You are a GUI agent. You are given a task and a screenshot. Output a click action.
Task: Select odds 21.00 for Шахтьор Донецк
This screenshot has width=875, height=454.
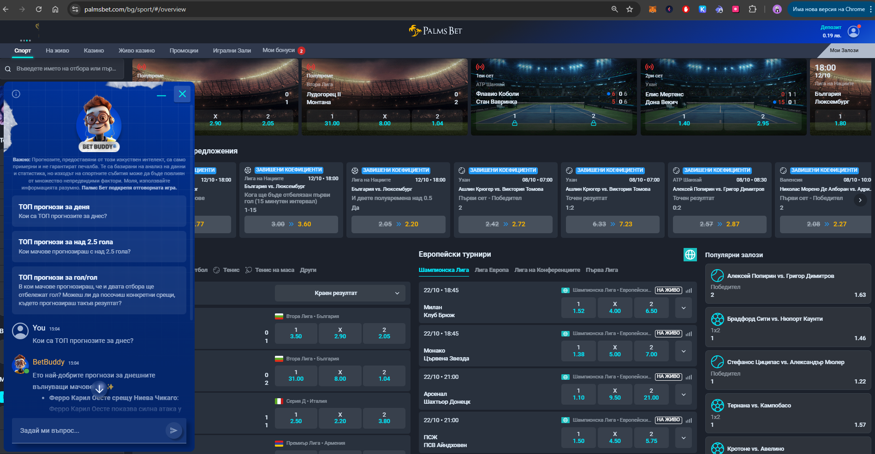pyautogui.click(x=651, y=394)
